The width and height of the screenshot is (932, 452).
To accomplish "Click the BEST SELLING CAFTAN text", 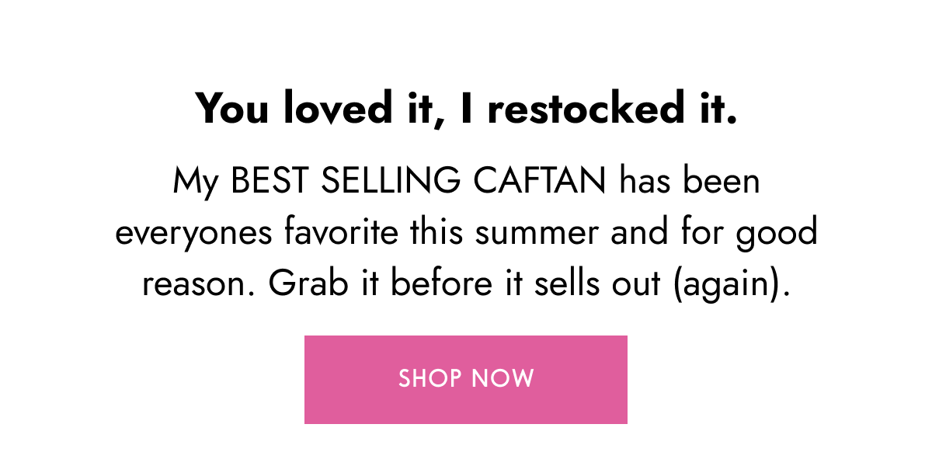I will [419, 183].
